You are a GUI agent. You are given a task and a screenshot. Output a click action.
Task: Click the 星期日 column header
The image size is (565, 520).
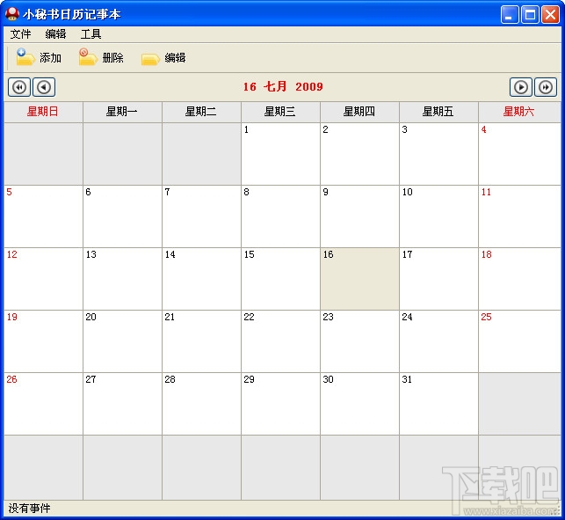click(43, 112)
